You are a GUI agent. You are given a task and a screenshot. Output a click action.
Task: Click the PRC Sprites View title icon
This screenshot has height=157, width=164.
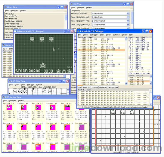(x=4, y=97)
